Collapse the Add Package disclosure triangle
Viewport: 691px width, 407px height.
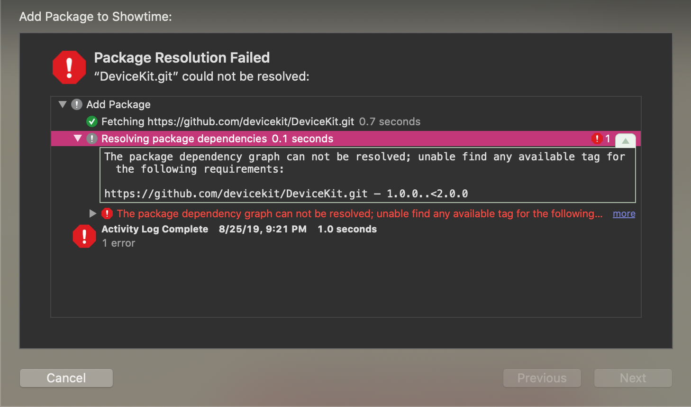tap(62, 104)
